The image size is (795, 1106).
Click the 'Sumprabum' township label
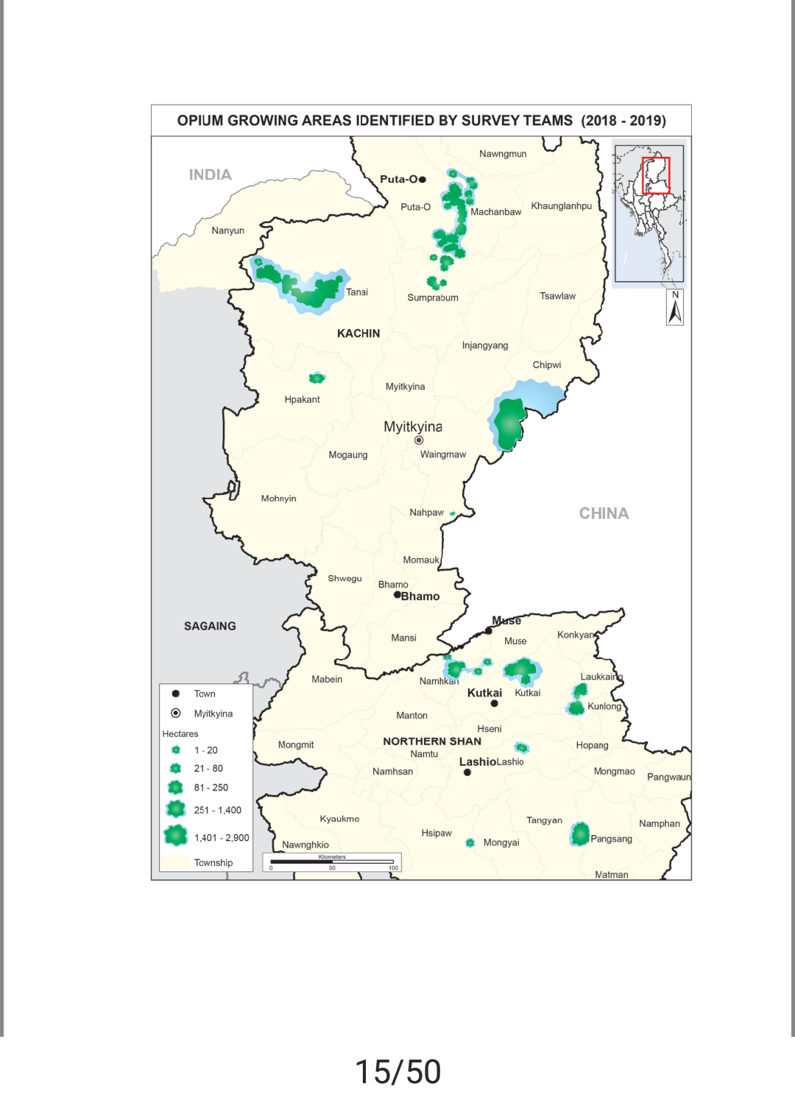[x=433, y=298]
